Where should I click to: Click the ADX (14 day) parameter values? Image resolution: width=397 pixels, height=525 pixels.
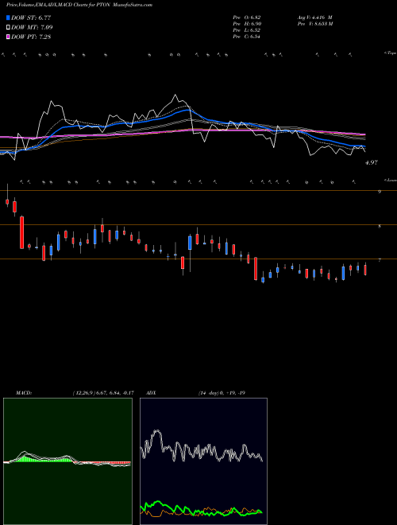click(x=222, y=393)
